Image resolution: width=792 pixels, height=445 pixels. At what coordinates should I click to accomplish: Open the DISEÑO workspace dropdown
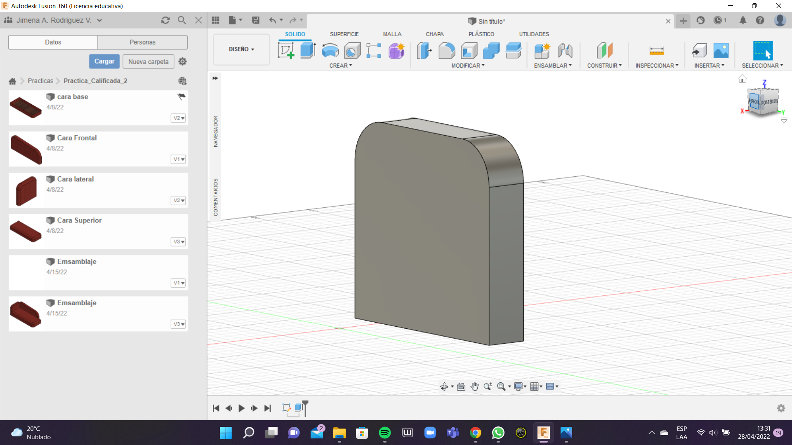[241, 49]
